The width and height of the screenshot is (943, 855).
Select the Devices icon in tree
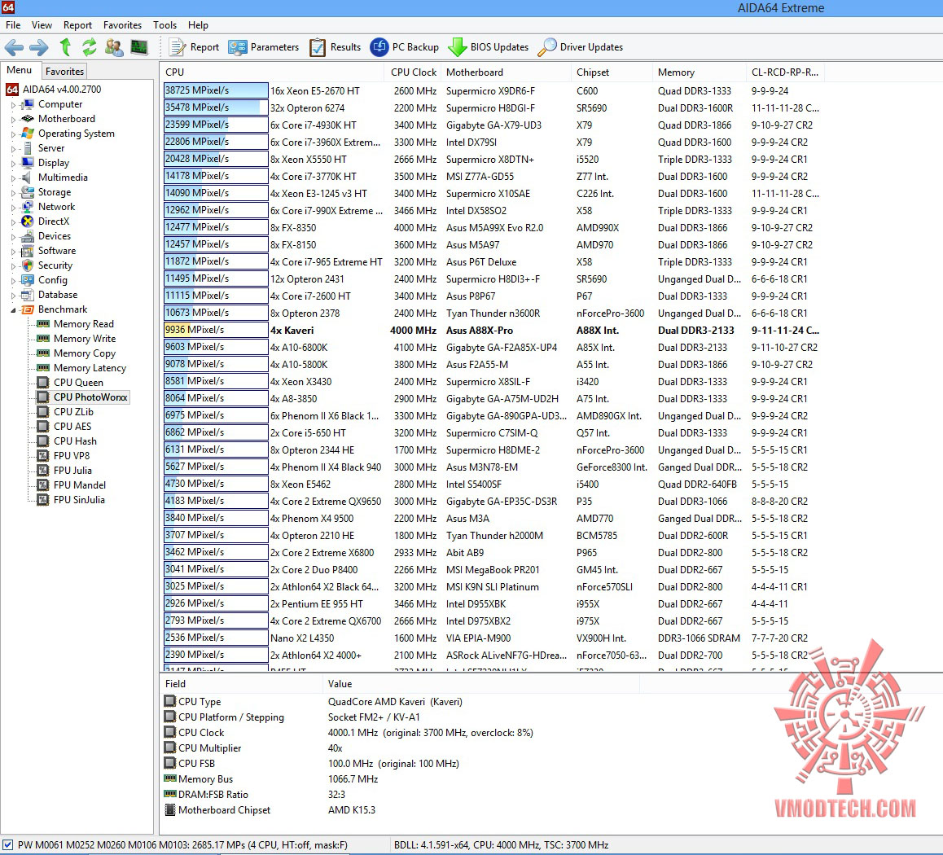click(x=27, y=236)
